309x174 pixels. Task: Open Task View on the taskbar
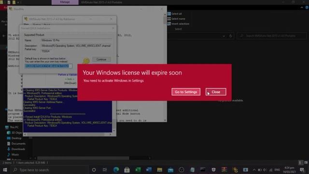point(105,170)
